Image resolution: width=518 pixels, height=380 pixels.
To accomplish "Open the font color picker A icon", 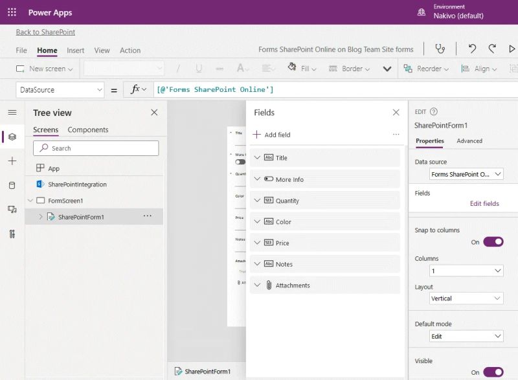I will point(242,68).
